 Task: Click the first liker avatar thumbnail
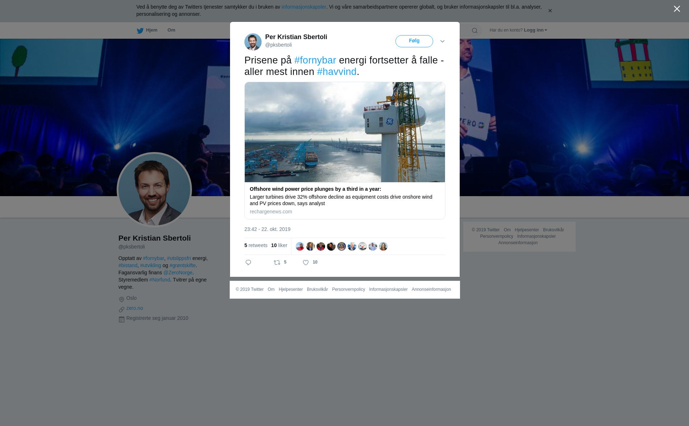(x=300, y=246)
